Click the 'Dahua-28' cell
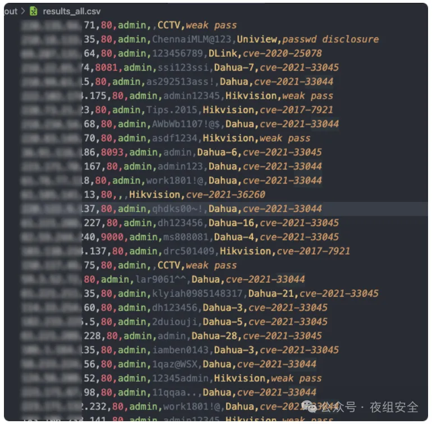Screen dimensions: 432x424 pyautogui.click(x=214, y=336)
